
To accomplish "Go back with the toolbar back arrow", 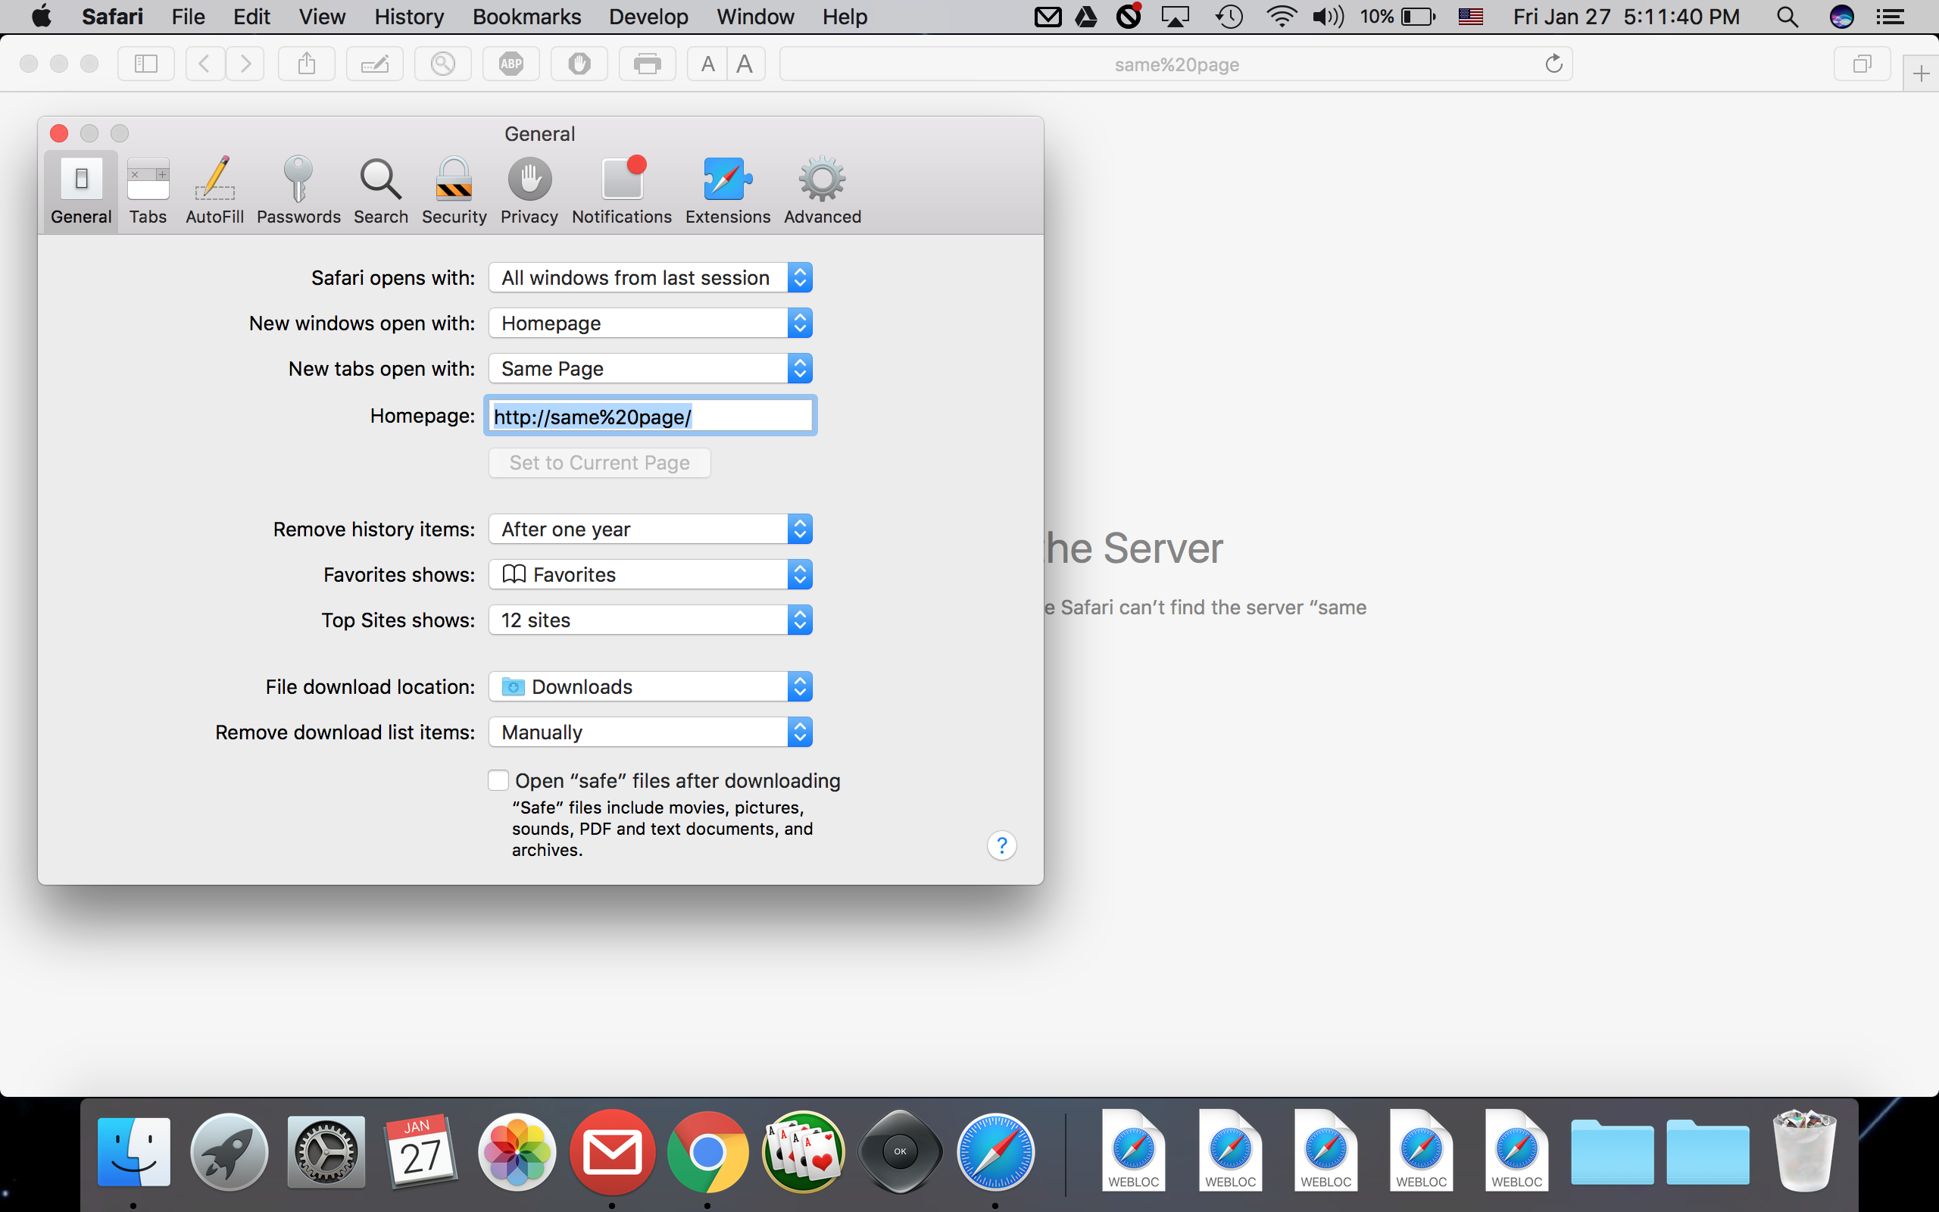I will click(x=205, y=64).
